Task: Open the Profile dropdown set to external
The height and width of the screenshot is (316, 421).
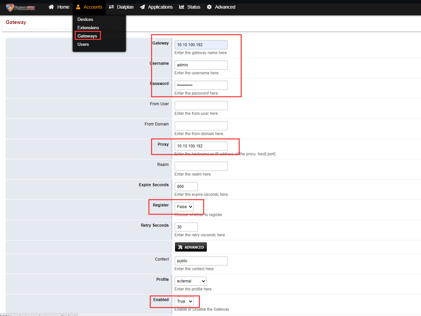Action: (x=191, y=281)
